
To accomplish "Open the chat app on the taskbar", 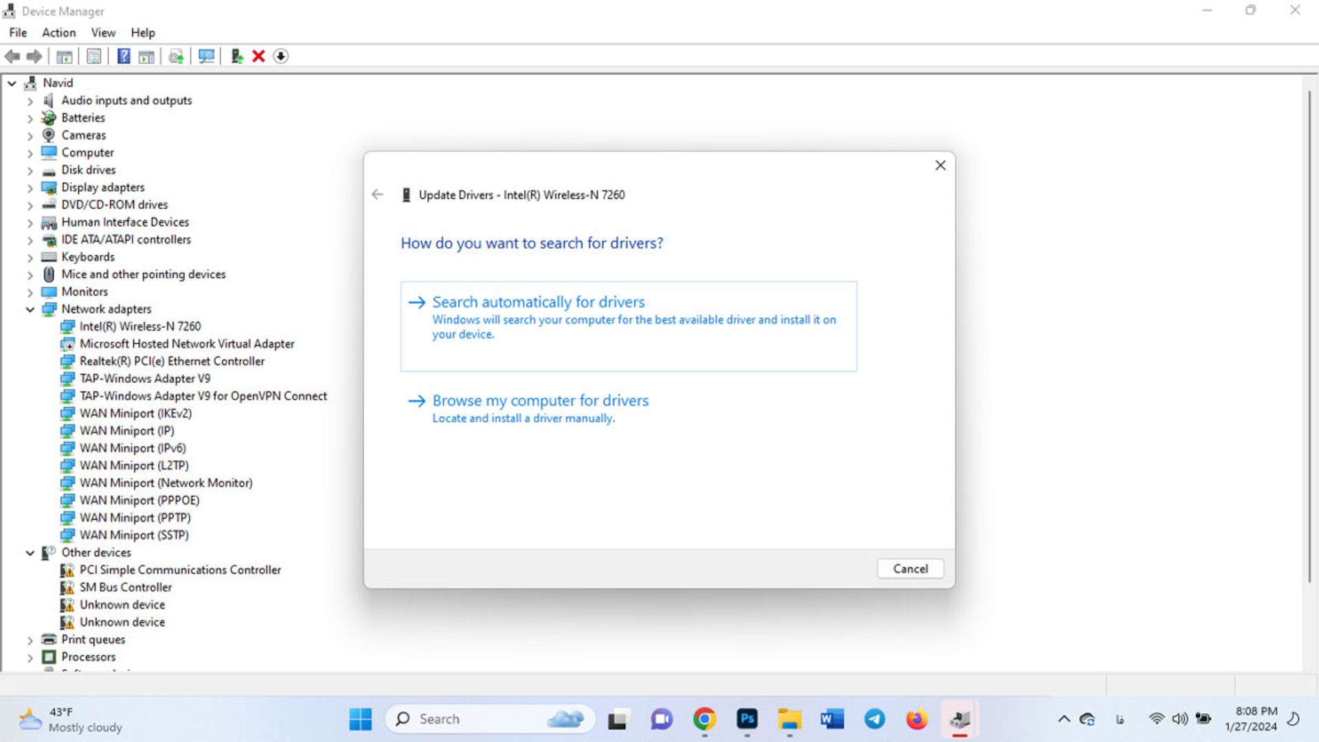I will pos(661,719).
